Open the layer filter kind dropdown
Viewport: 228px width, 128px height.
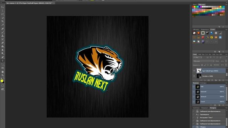coord(198,58)
